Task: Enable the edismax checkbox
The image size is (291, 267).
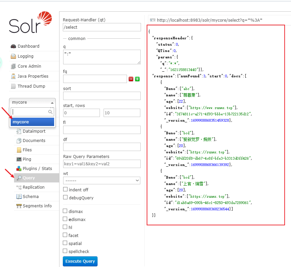Action: [65, 219]
